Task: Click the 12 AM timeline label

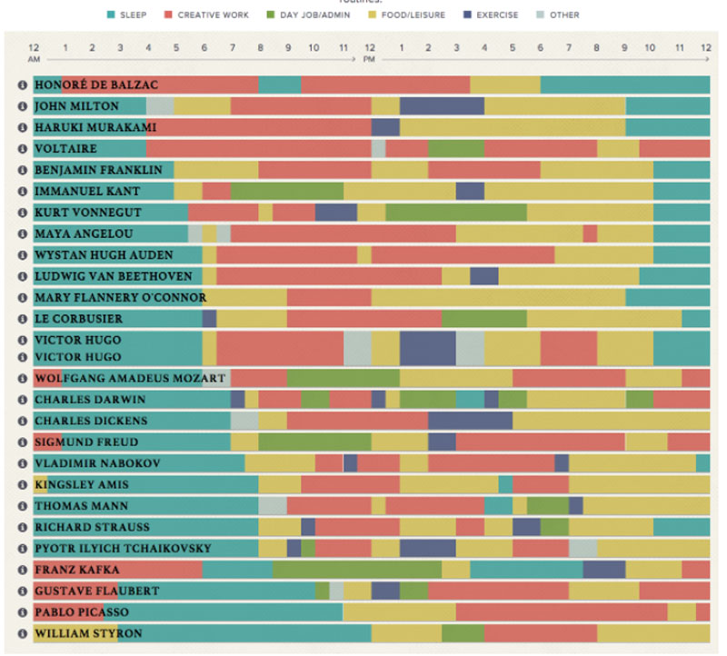Action: (34, 53)
